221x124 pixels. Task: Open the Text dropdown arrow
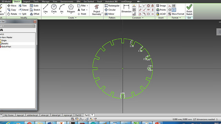(x=87, y=10)
